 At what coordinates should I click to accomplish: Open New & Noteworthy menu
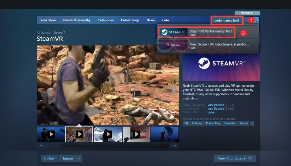pyautogui.click(x=77, y=20)
